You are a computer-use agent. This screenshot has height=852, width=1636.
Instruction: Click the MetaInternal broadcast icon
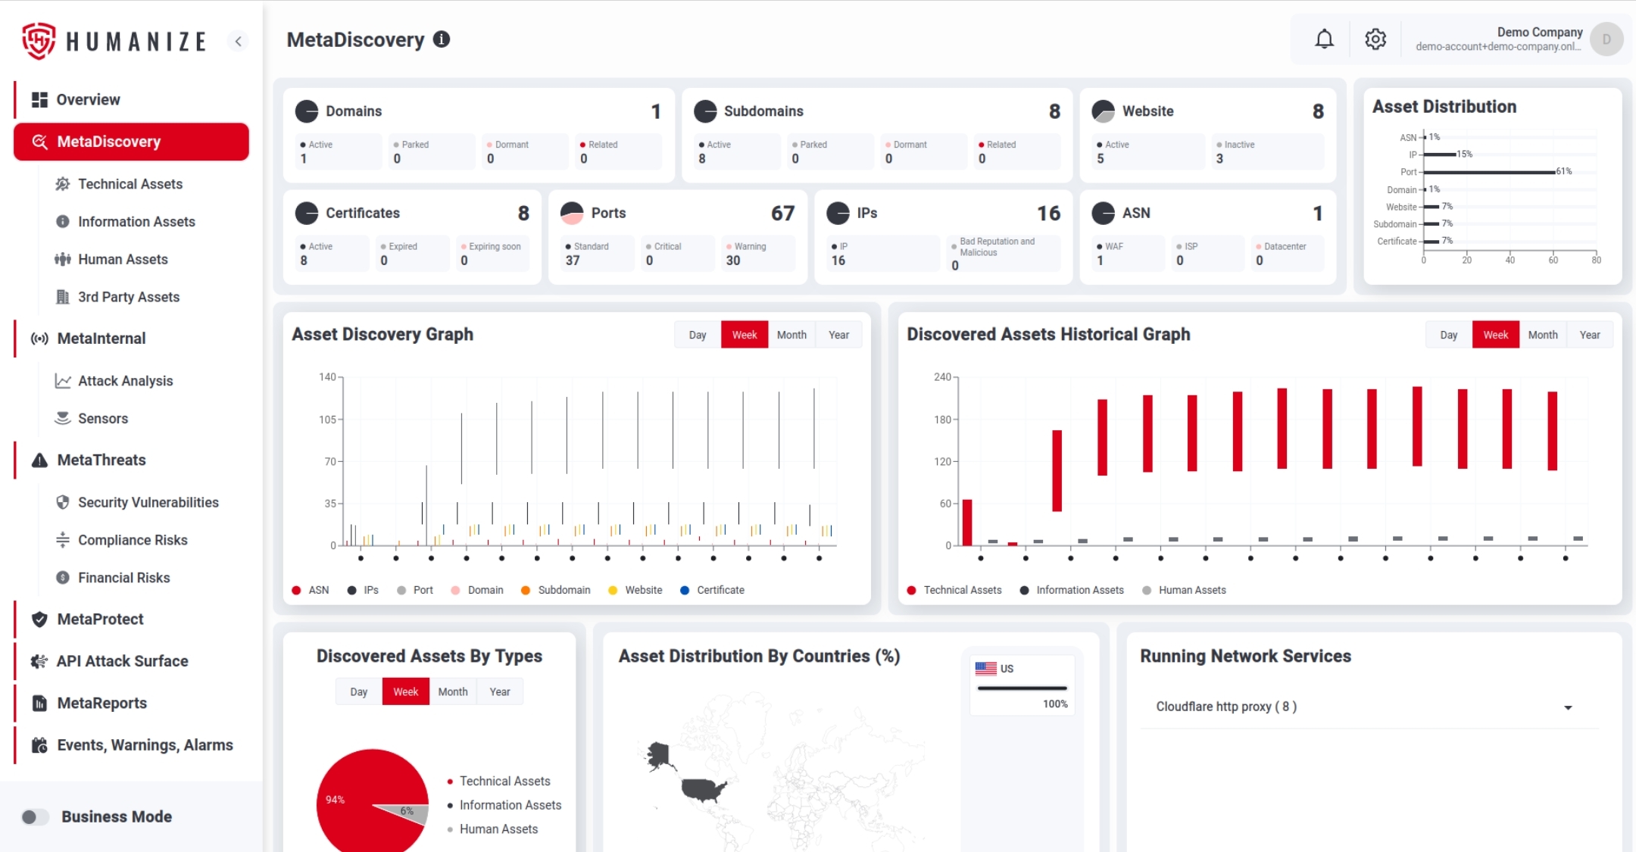pyautogui.click(x=39, y=339)
